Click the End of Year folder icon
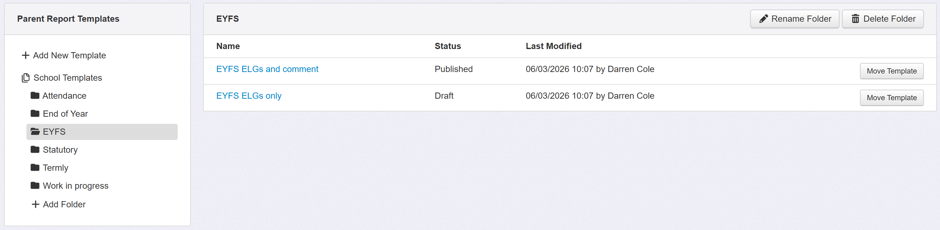The image size is (940, 230). (x=35, y=114)
